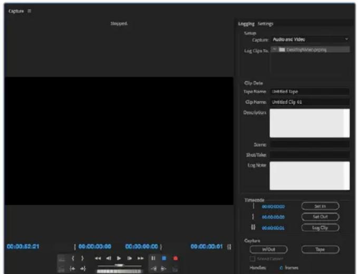Image resolution: width=358 pixels, height=274 pixels.
Task: Open the Capture Audio and Video dropdown
Action: (x=311, y=40)
